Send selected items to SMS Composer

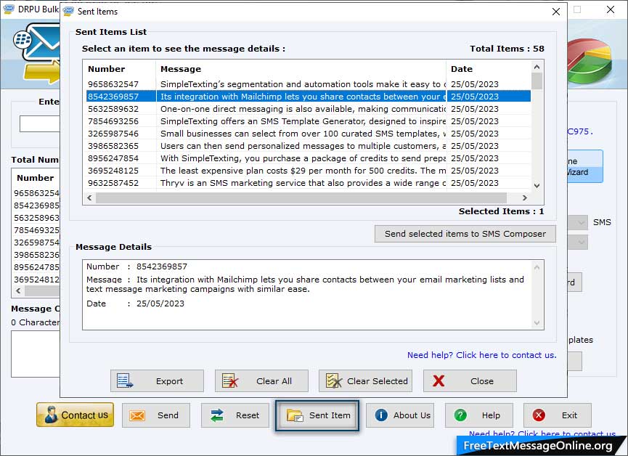pyautogui.click(x=465, y=234)
